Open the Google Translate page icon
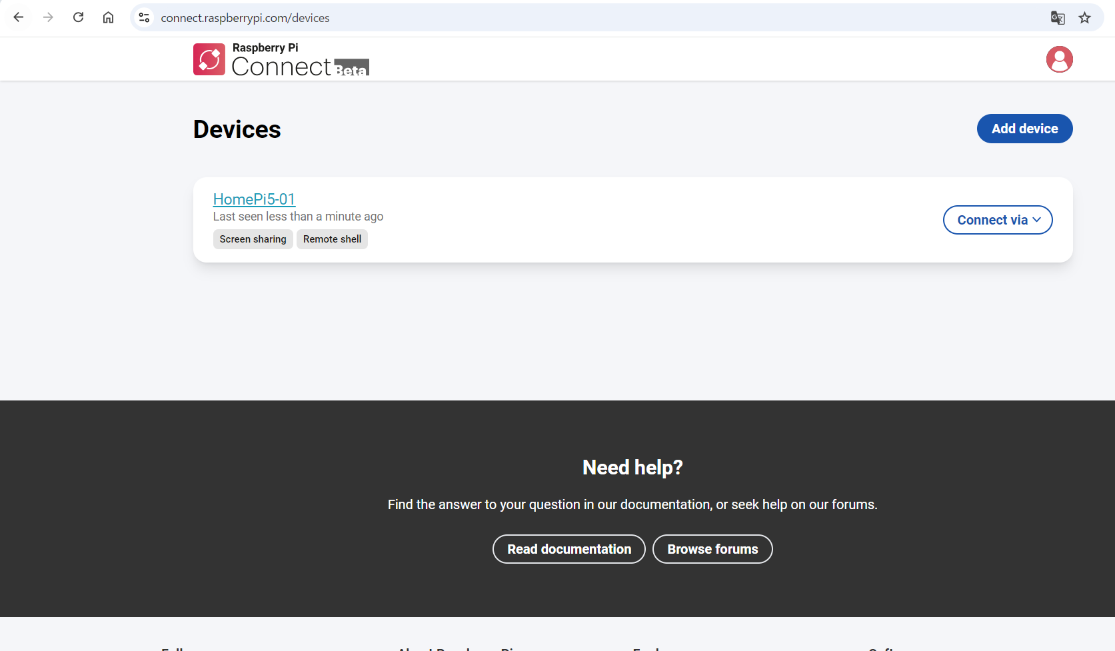Screen dimensions: 1115x651 [1057, 18]
